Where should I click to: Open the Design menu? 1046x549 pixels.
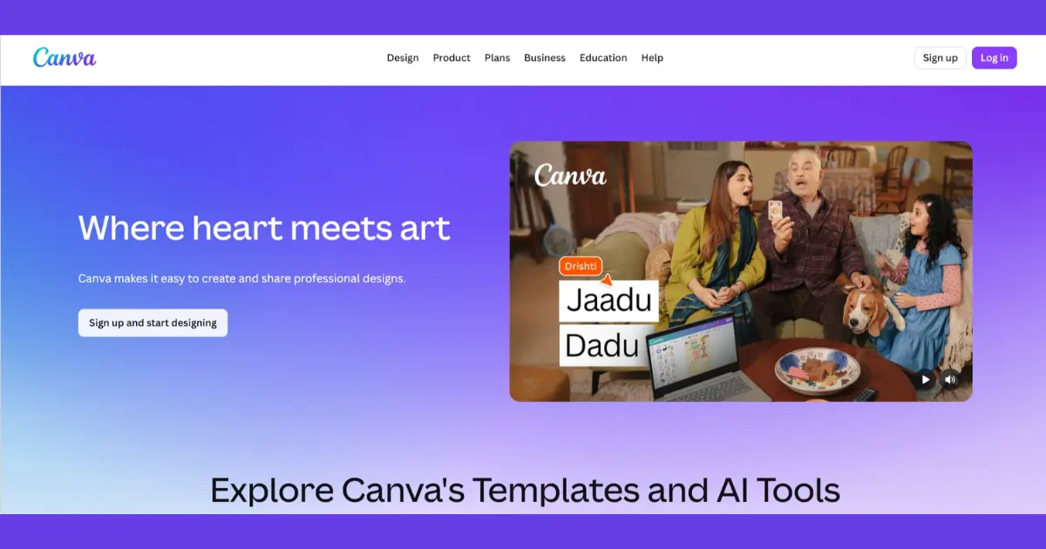[402, 58]
